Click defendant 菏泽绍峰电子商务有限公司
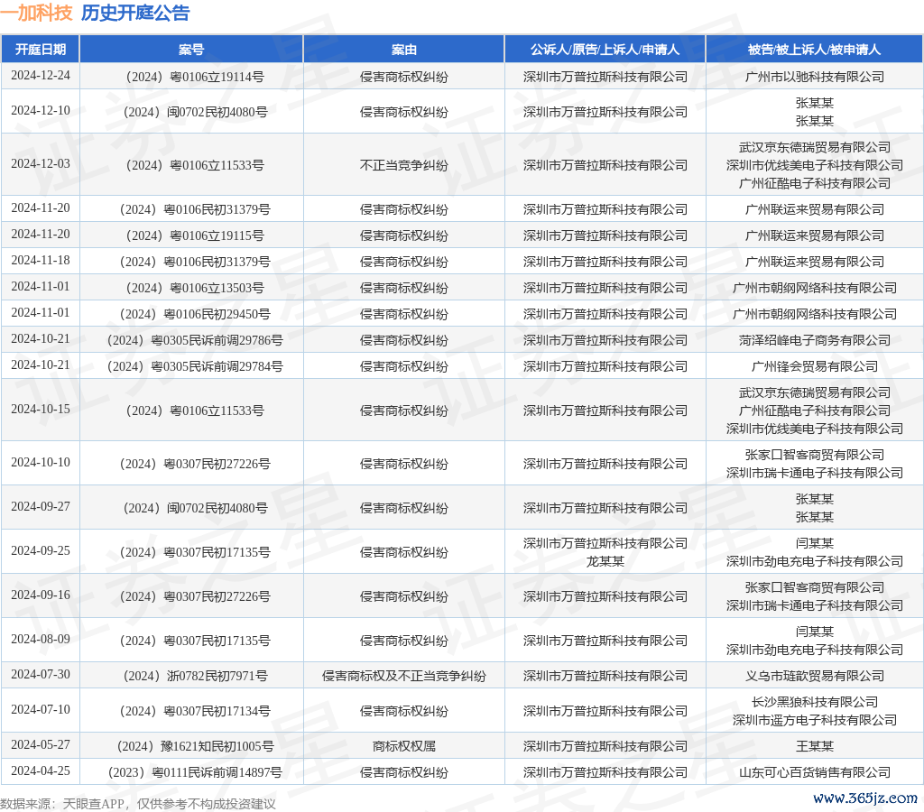The image size is (924, 812). pos(815,341)
